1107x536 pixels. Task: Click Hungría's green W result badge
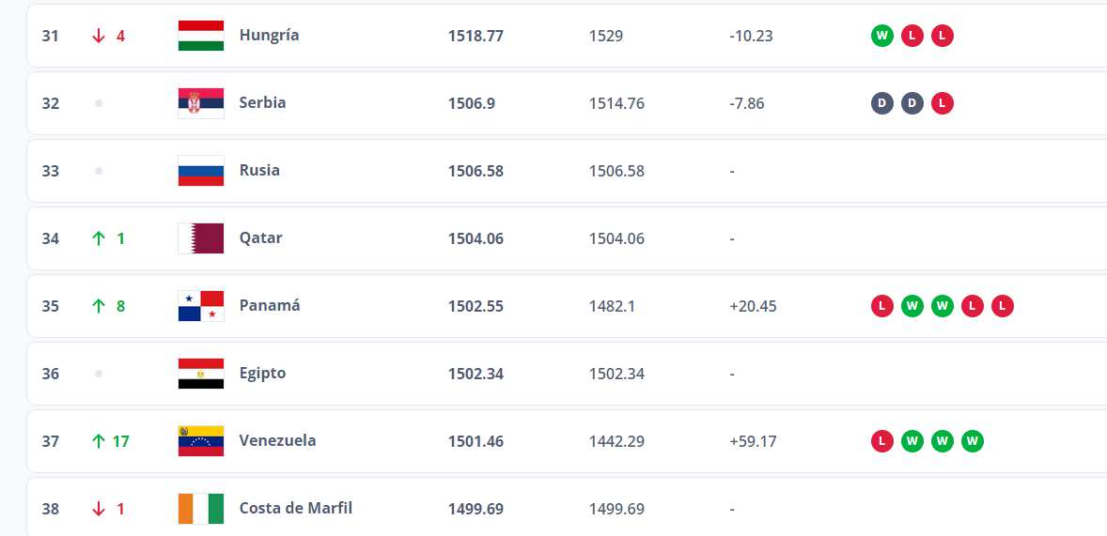coord(881,36)
